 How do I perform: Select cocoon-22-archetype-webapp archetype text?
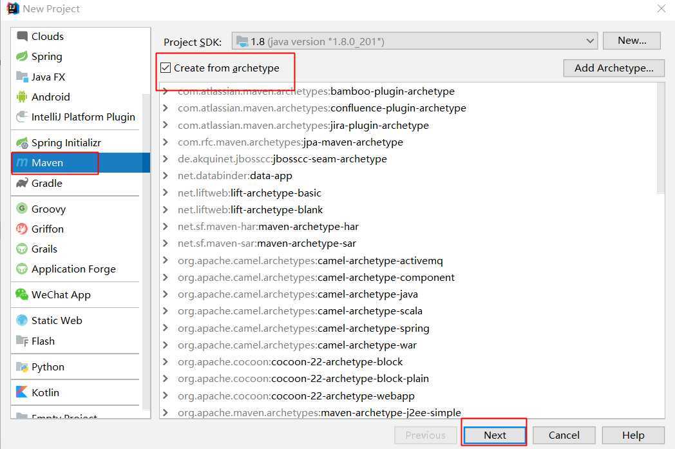point(343,396)
